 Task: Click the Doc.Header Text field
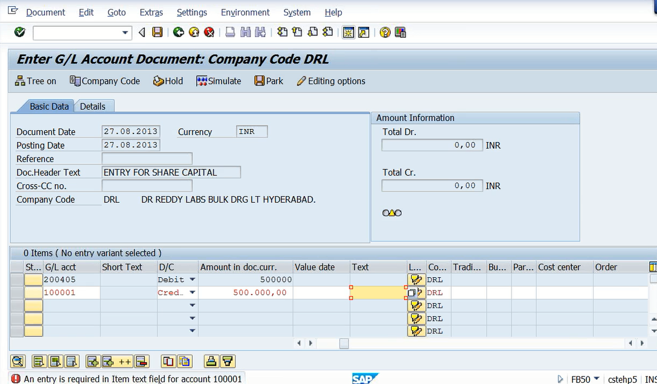[x=171, y=172]
